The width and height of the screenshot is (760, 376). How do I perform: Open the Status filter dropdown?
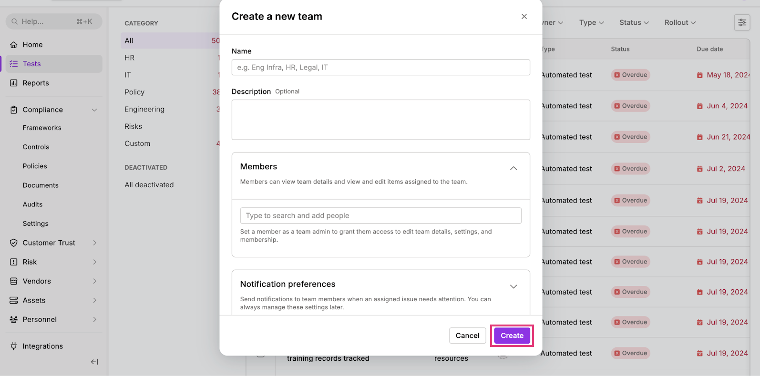click(x=634, y=22)
